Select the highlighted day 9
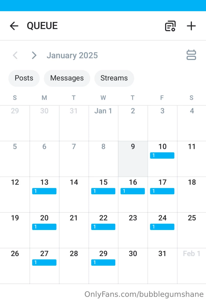This screenshot has height=301, width=206. click(133, 159)
